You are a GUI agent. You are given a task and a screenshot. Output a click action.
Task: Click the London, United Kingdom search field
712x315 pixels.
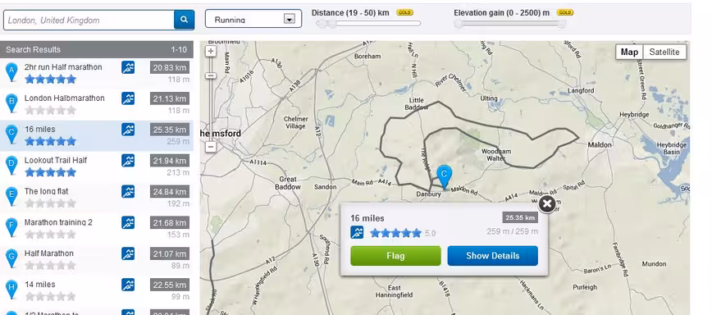tap(89, 20)
